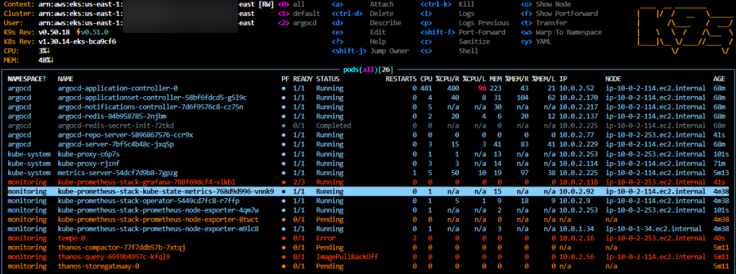This screenshot has width=736, height=274.
Task: Click the NAME column header
Action: [x=65, y=79]
